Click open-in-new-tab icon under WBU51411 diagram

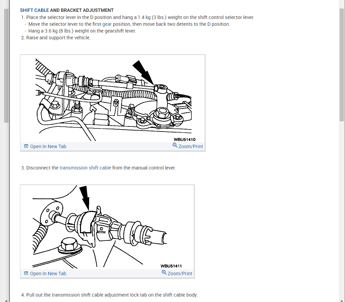coord(26,274)
